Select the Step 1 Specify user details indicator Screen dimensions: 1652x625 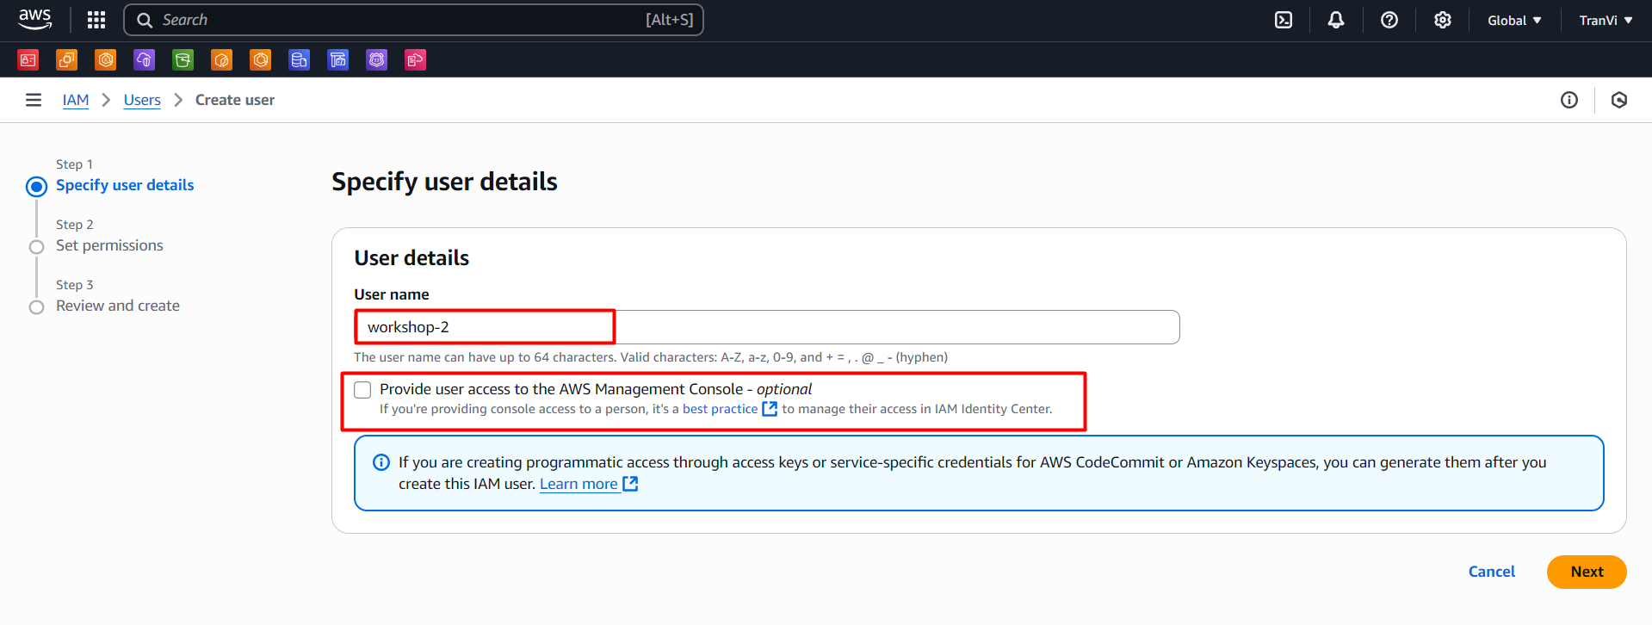click(36, 186)
